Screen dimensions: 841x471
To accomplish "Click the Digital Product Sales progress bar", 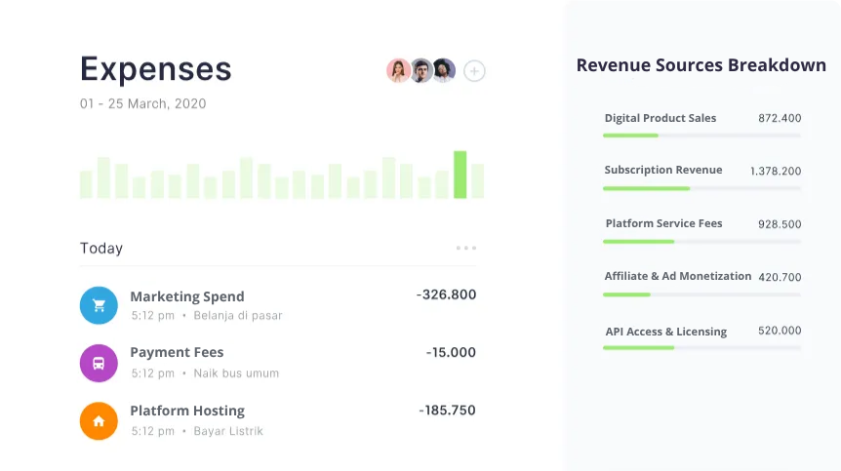I will coord(701,136).
